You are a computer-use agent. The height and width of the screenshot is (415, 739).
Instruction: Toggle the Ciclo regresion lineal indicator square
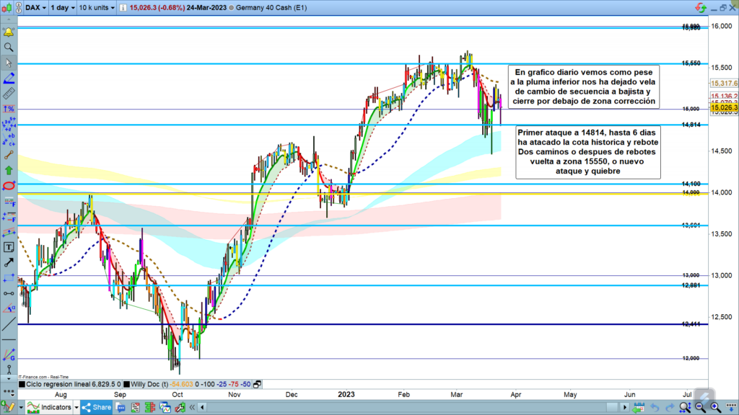tap(22, 385)
